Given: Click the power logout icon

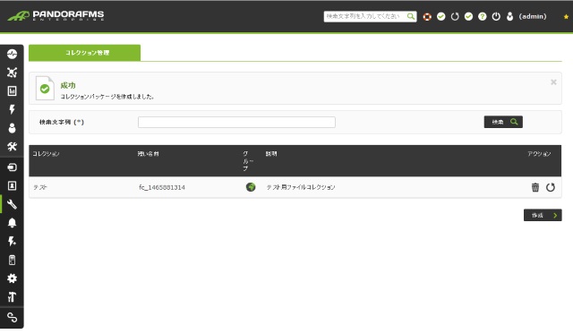Looking at the screenshot, I should point(496,16).
